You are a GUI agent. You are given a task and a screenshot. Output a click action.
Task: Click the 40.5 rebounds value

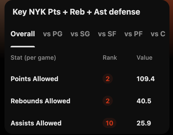[144, 101]
